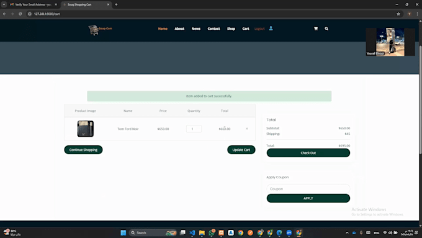Open Cart from the navigation bar
422x238 pixels.
[246, 29]
